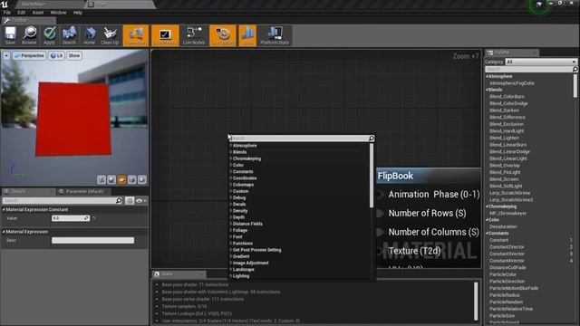Collapse the Material Expression Constant section

(4, 209)
